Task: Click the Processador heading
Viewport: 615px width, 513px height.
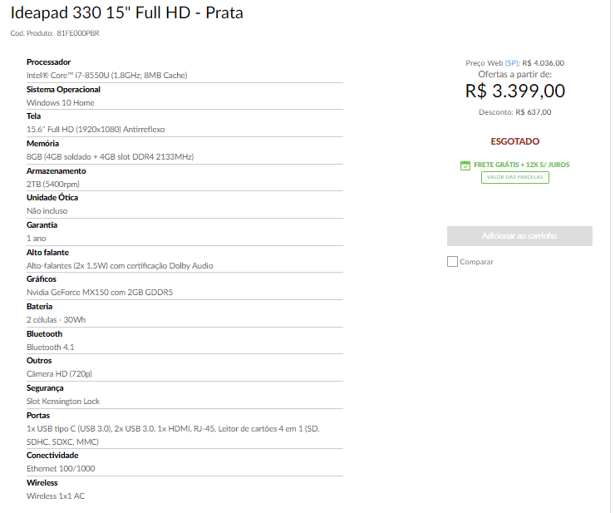Action: [49, 62]
